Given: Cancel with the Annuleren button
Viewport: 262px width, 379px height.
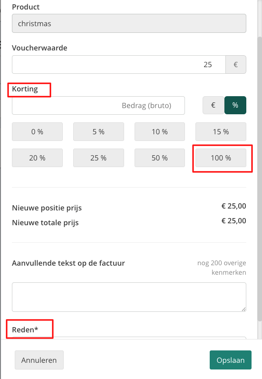Looking at the screenshot, I should click(x=39, y=360).
